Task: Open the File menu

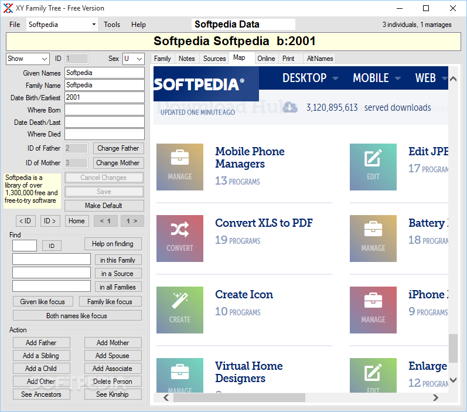Action: (x=15, y=25)
